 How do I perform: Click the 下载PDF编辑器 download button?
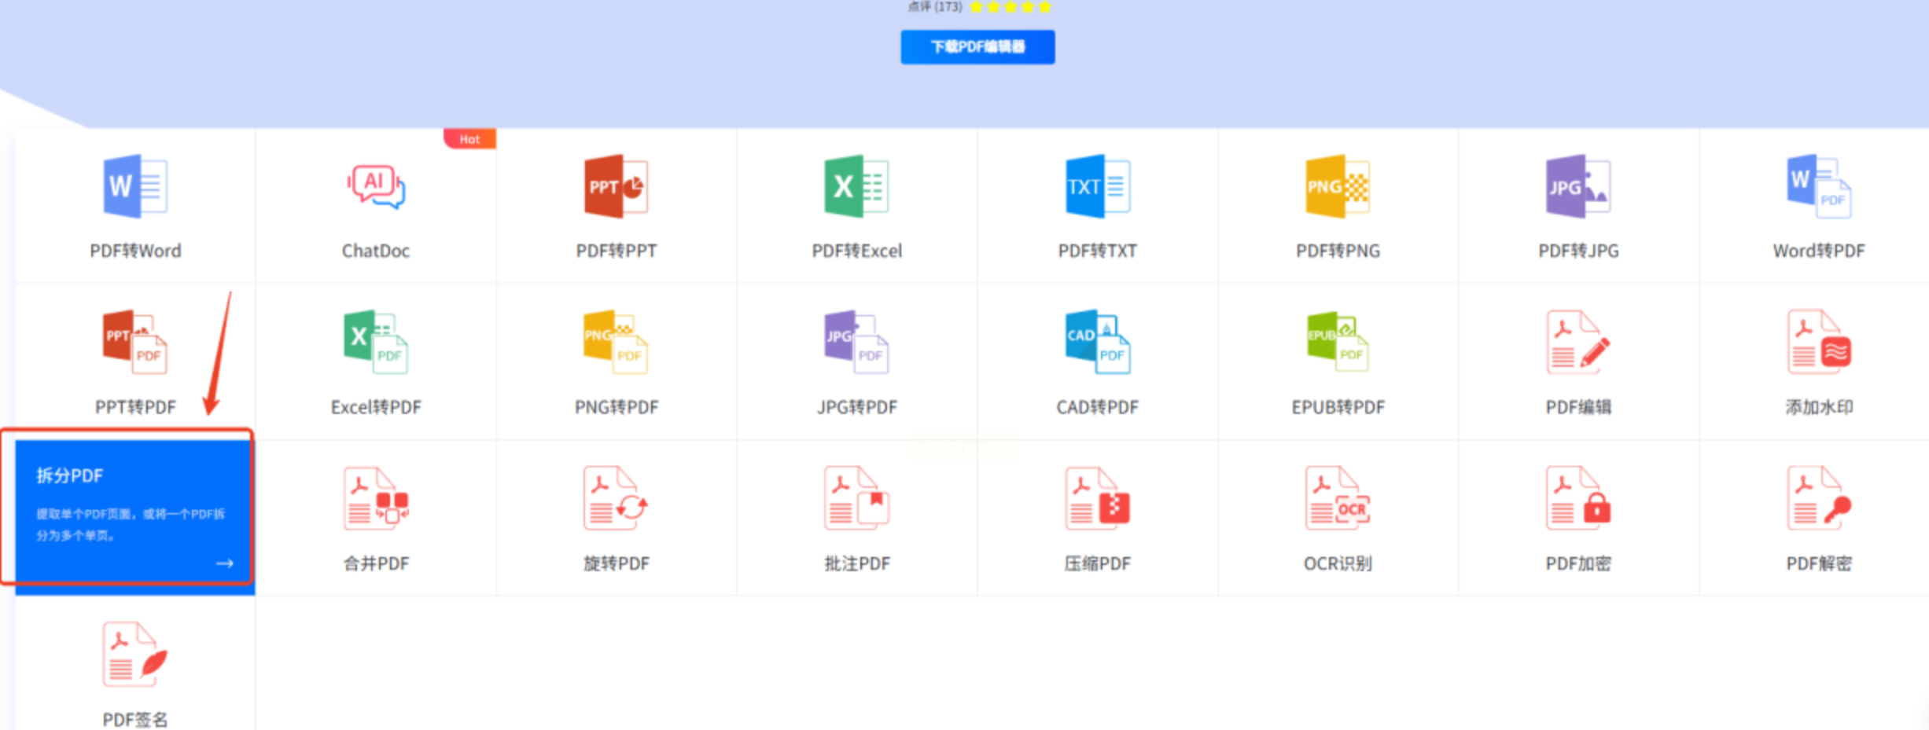coord(977,47)
